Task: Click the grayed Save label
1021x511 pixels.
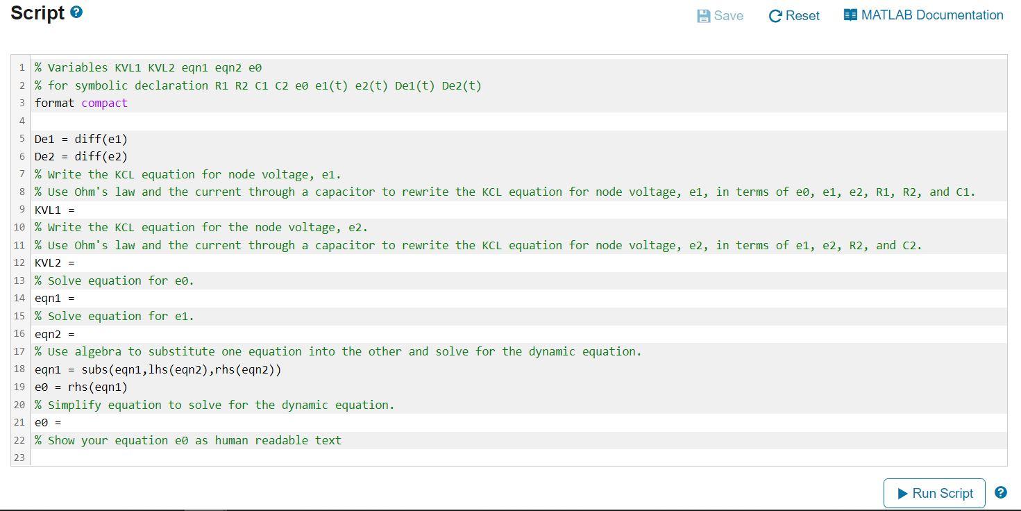Action: (x=727, y=15)
